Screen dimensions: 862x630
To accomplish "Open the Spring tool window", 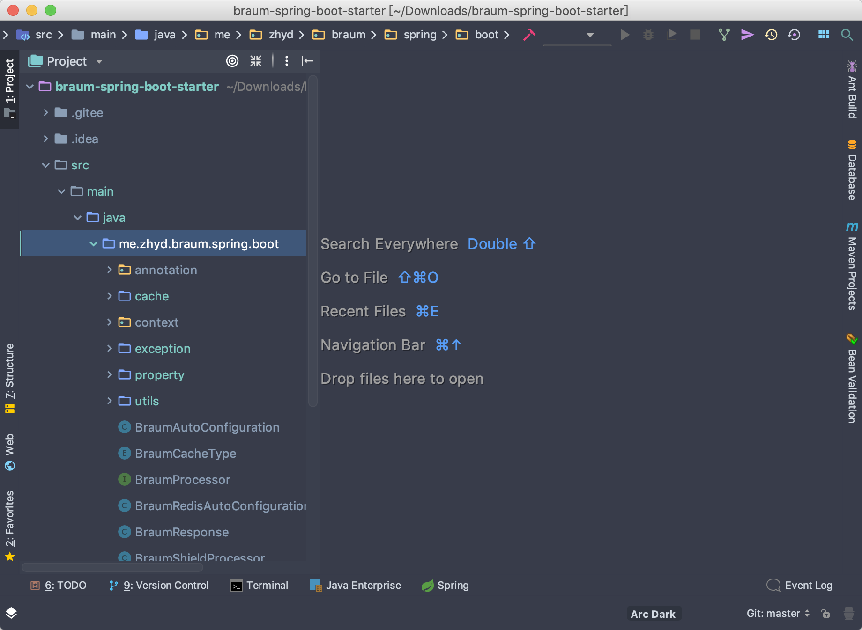I will [445, 586].
